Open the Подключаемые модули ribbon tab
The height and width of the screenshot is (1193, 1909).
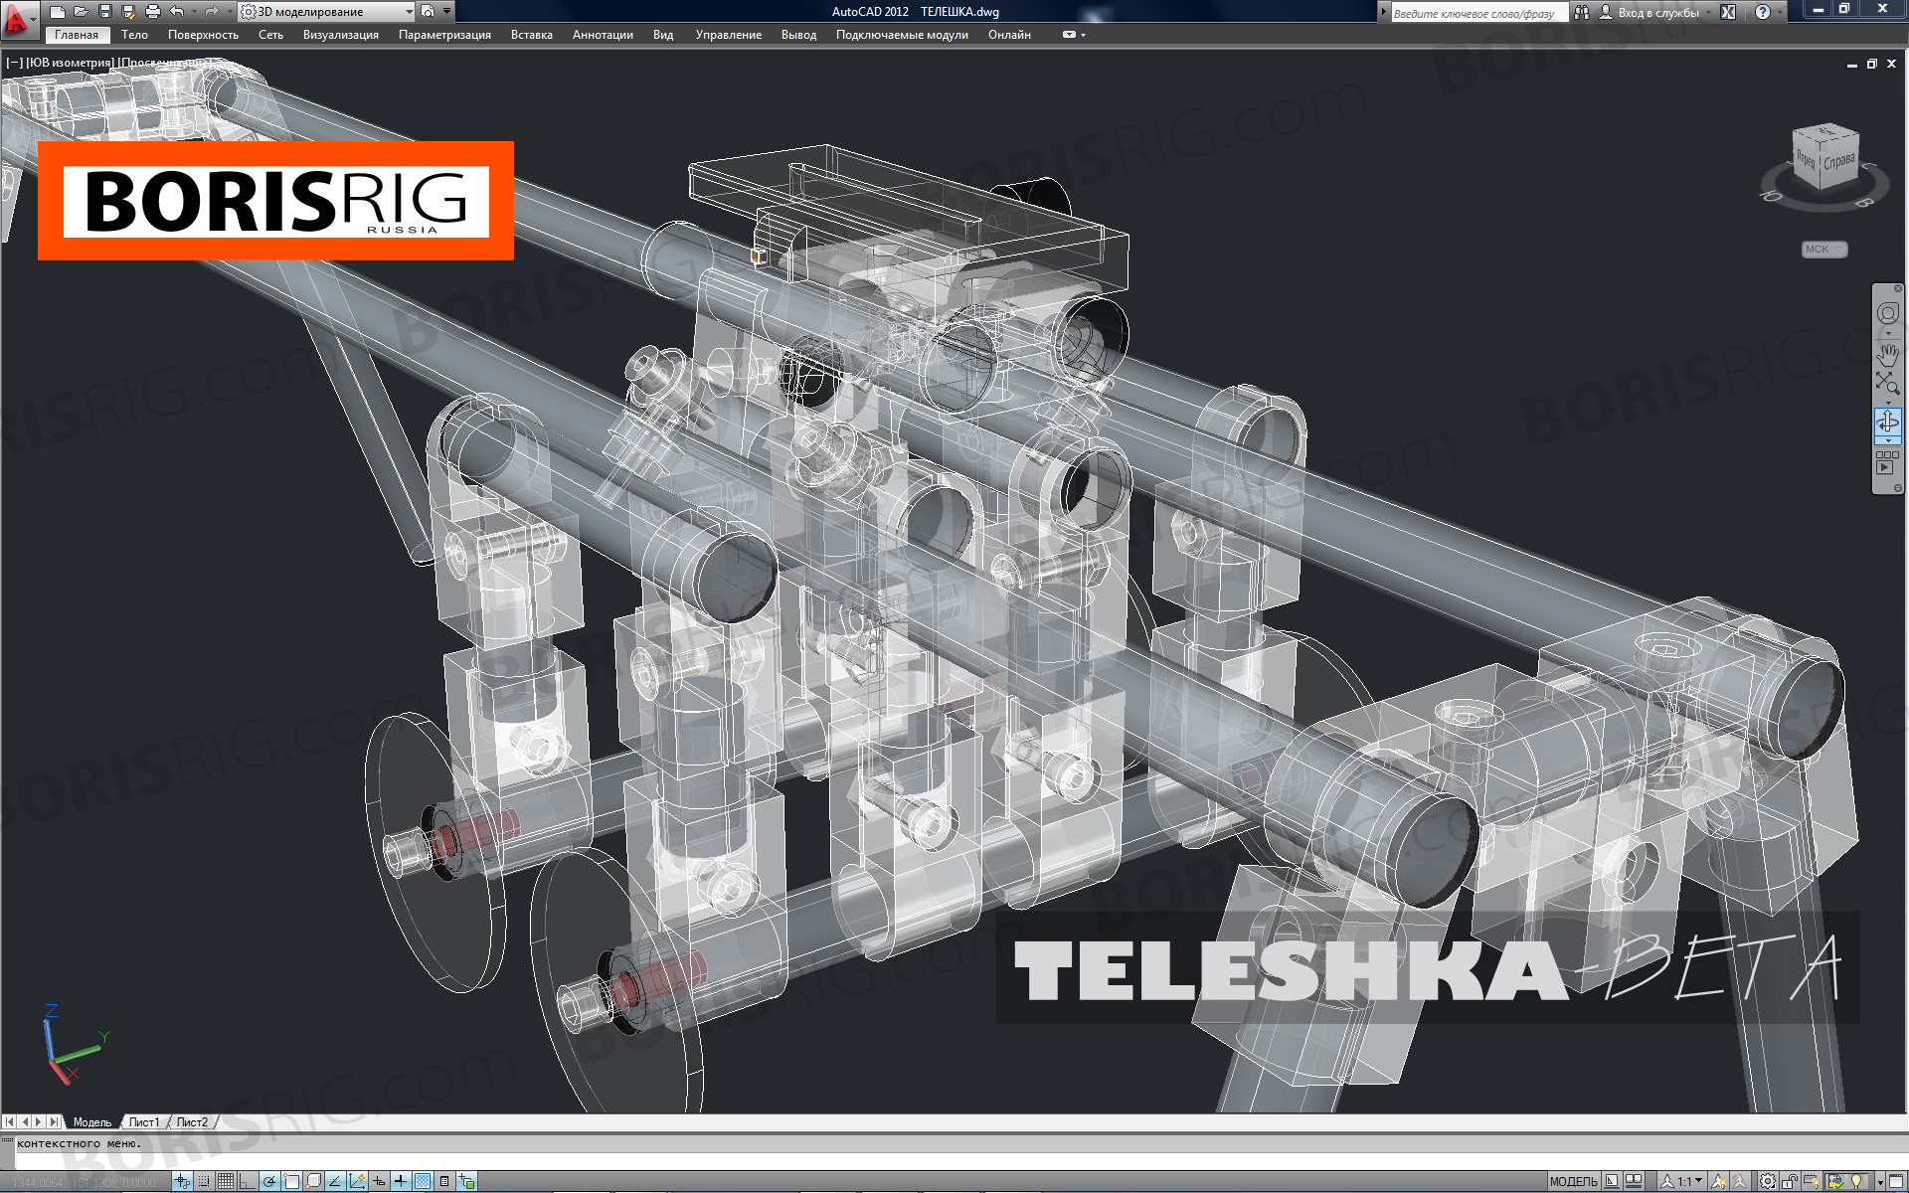[902, 35]
